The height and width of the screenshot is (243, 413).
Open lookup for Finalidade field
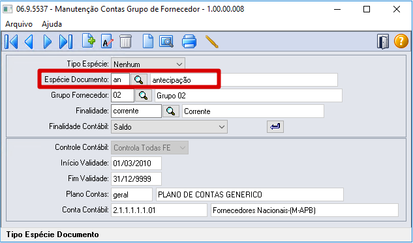(x=171, y=111)
